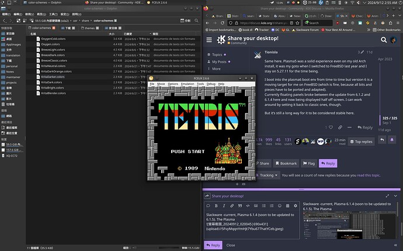Viewport: 403px width, 251px height.
Task: Open the Emulation menu in FCEUX
Action: click(x=187, y=84)
